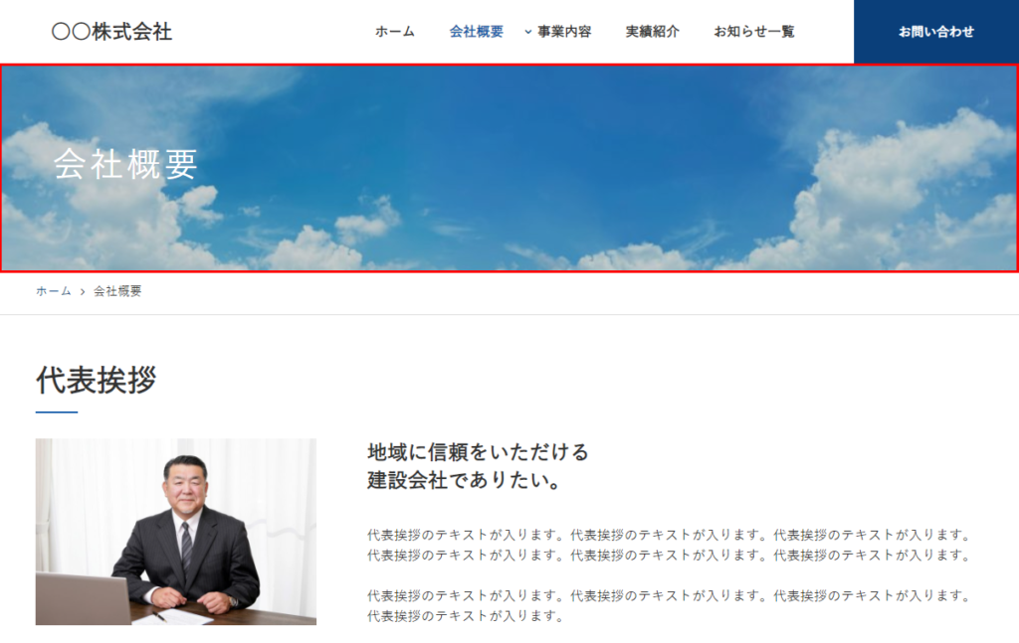The image size is (1019, 643).
Task: Click 会社概要 in the breadcrumb trail
Action: [x=117, y=291]
